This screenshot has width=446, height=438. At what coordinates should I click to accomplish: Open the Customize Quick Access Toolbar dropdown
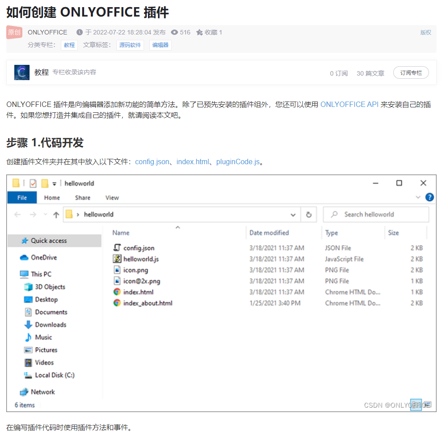54,184
